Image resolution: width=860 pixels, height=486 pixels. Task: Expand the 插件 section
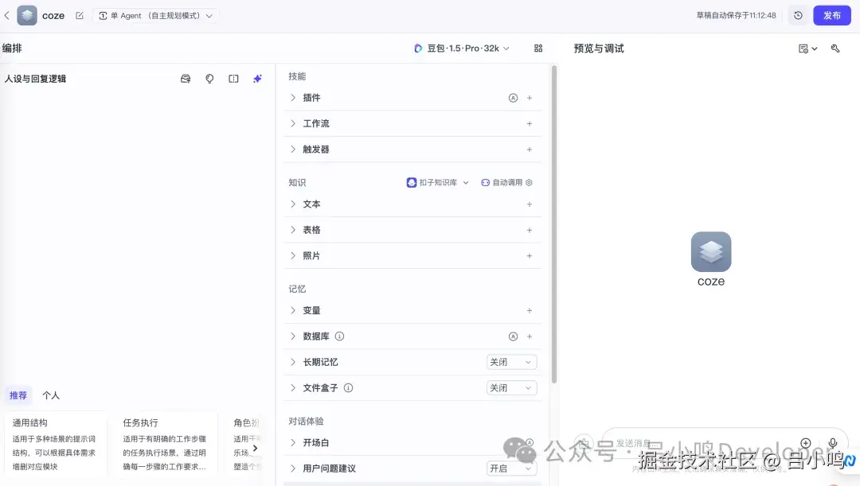click(293, 98)
